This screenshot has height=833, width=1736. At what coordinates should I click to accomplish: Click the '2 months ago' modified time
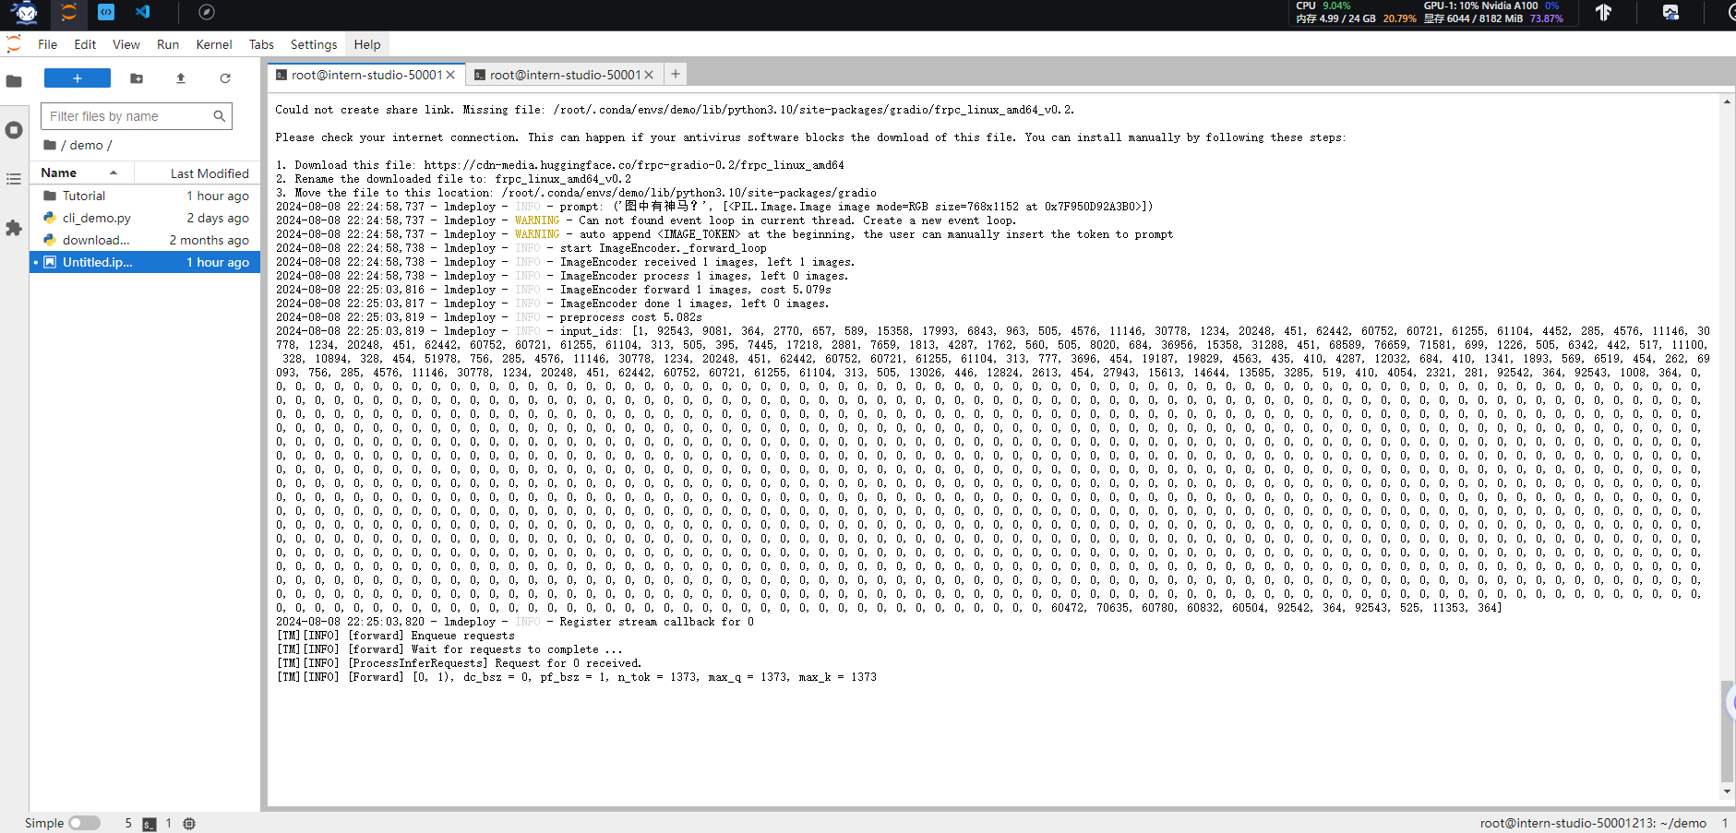click(209, 240)
